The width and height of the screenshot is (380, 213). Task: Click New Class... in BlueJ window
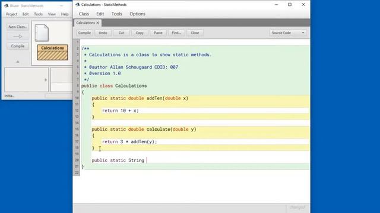point(18,27)
